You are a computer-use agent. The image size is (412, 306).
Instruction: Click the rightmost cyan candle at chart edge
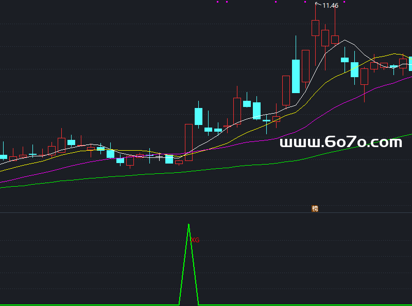coord(410,63)
